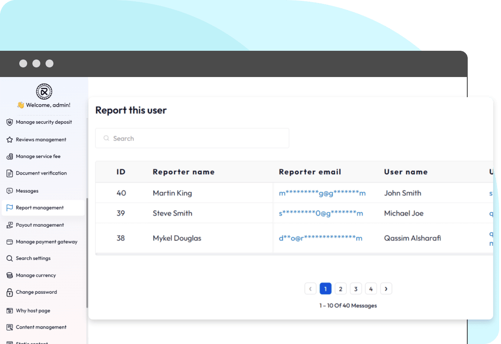This screenshot has width=501, height=344.
Task: Click the document icon for Document verification
Action: click(10, 173)
